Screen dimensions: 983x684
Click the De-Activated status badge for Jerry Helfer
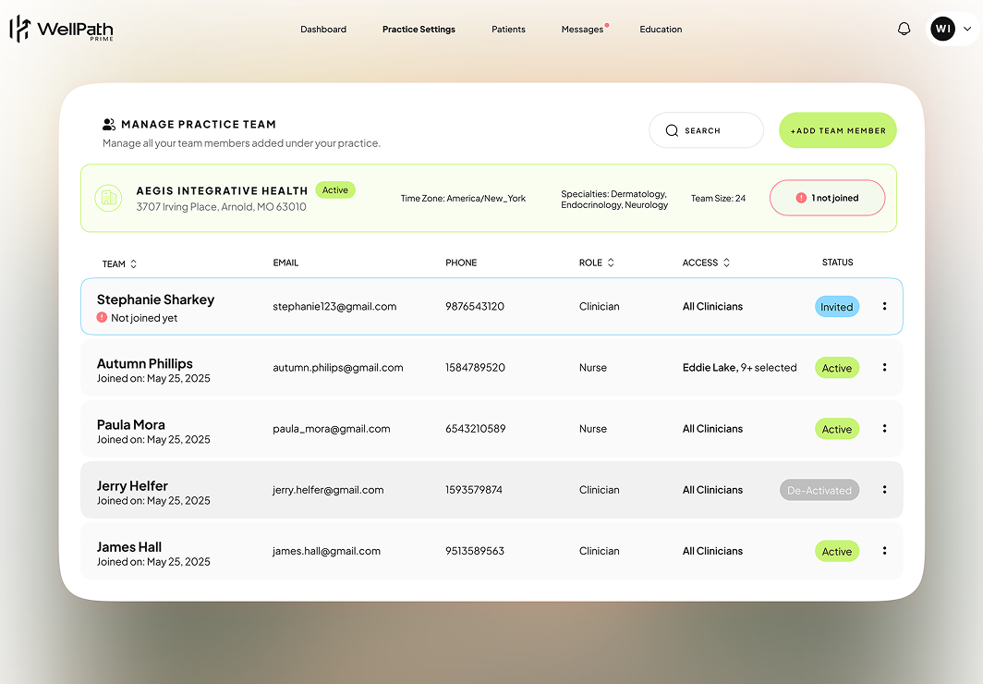[x=819, y=490]
